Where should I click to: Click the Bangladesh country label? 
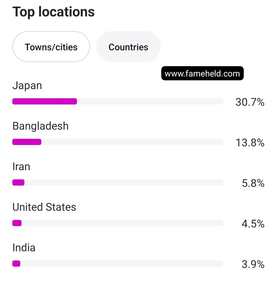point(41,126)
